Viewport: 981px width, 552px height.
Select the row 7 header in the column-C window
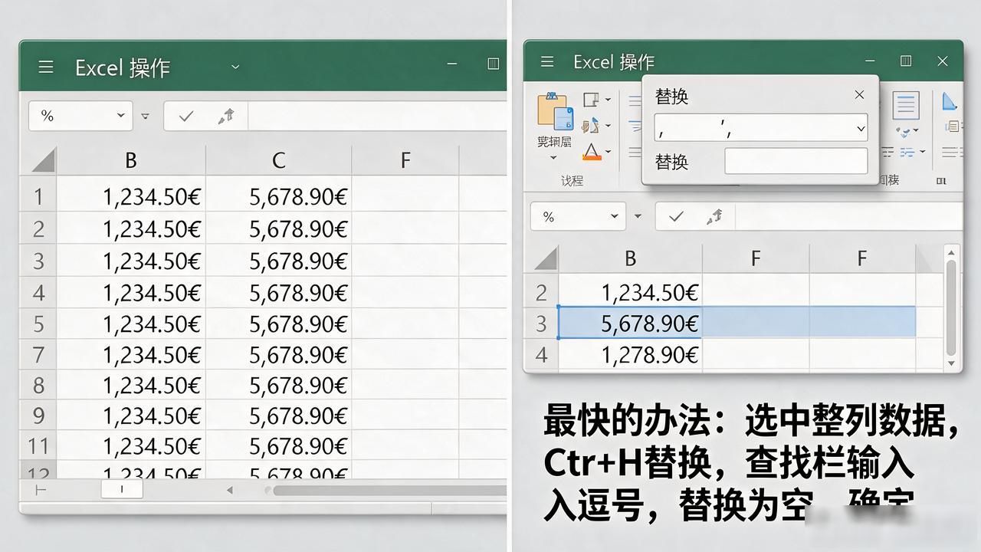pyautogui.click(x=38, y=355)
